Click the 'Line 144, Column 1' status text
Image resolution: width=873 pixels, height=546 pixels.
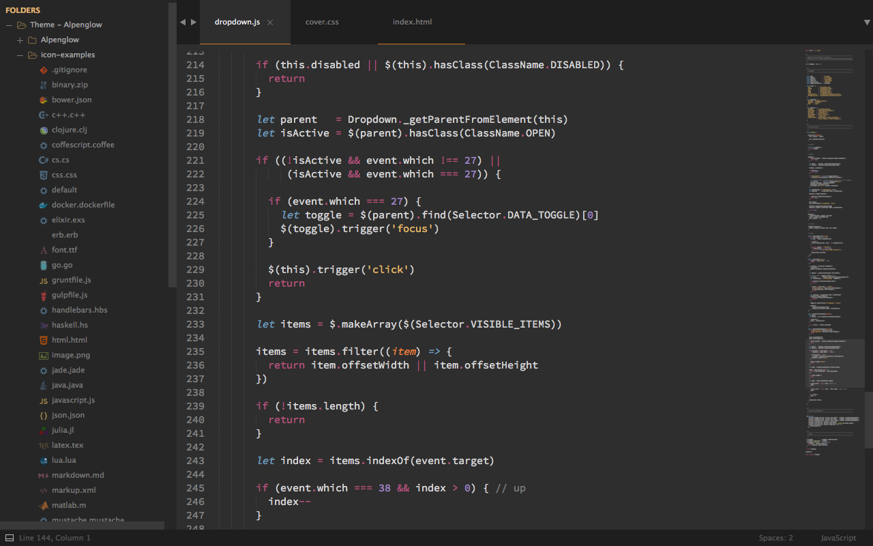coord(55,538)
